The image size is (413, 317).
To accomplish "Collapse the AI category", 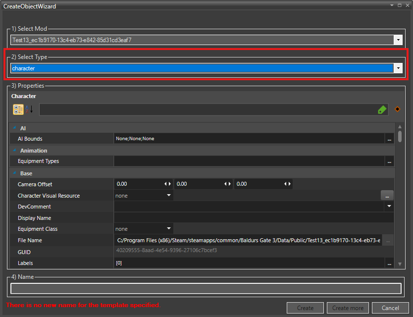I will pos(14,128).
